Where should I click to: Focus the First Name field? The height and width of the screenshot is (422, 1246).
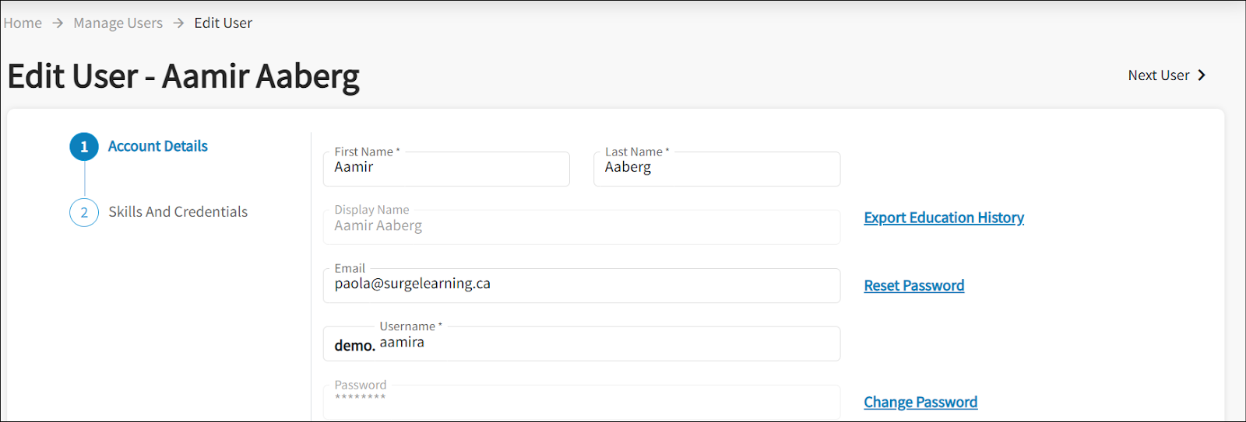click(446, 169)
